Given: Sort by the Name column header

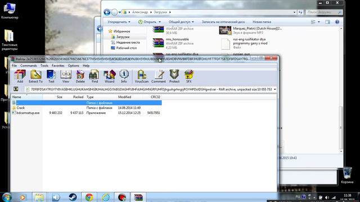Looking at the screenshot, I should pyautogui.click(x=27, y=97).
